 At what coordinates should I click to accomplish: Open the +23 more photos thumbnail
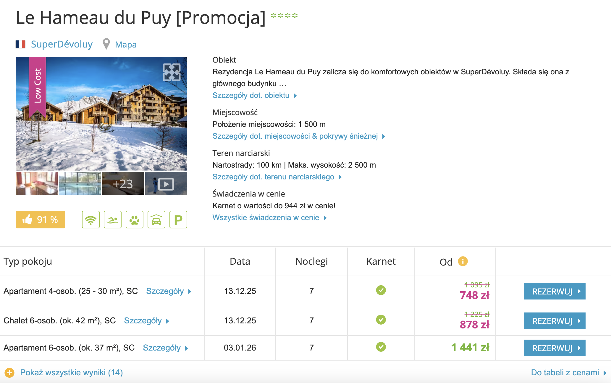[123, 184]
